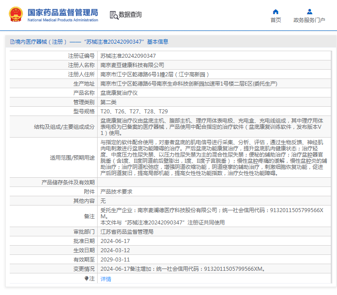Open the 详情 link
337x295 pixels.
click(x=106, y=279)
